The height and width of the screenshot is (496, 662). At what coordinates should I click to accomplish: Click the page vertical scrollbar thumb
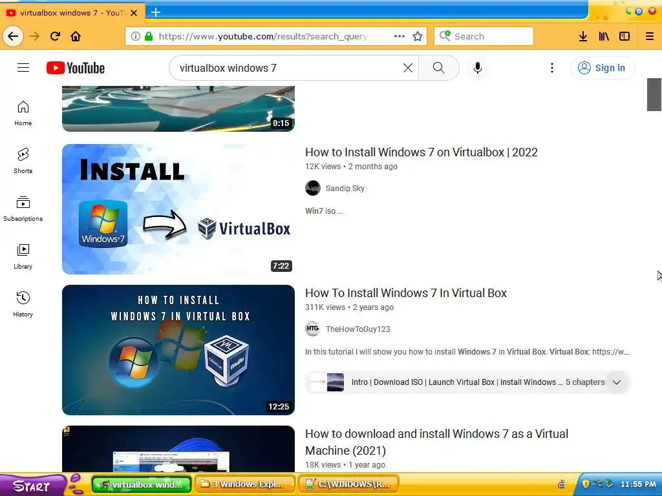654,94
